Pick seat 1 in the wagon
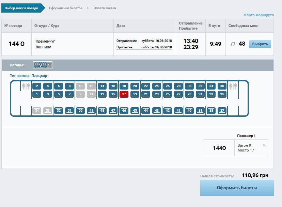 (37, 94)
